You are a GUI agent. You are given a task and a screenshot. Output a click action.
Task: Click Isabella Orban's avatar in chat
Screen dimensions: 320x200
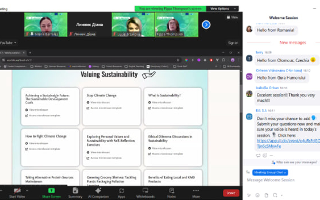tap(249, 94)
